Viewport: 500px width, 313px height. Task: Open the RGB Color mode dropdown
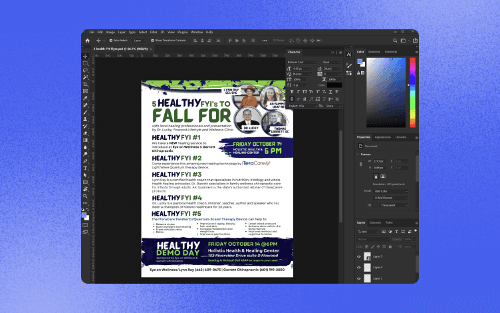point(391,191)
